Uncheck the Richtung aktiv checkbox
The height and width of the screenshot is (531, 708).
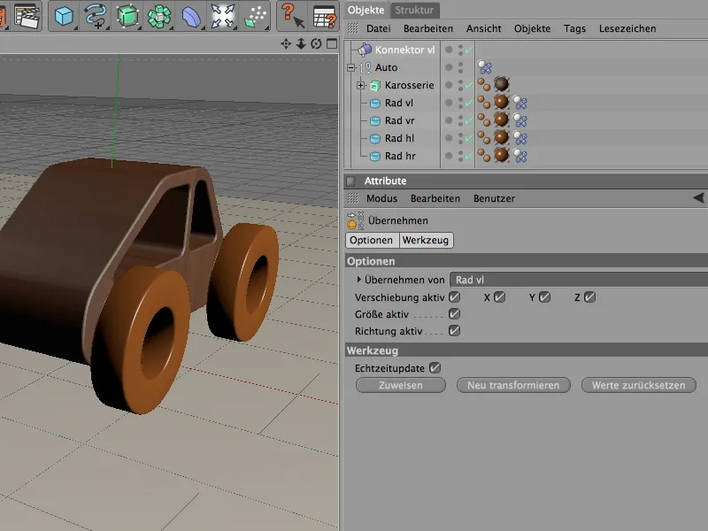click(455, 331)
